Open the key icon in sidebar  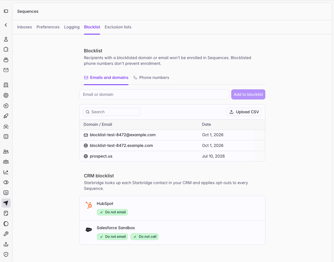[x=6, y=234]
